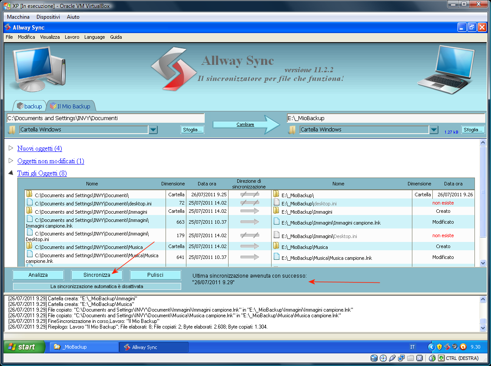491x366 pixels.
Task: Switch to the _MioBackup taskbar window
Action: 84,347
